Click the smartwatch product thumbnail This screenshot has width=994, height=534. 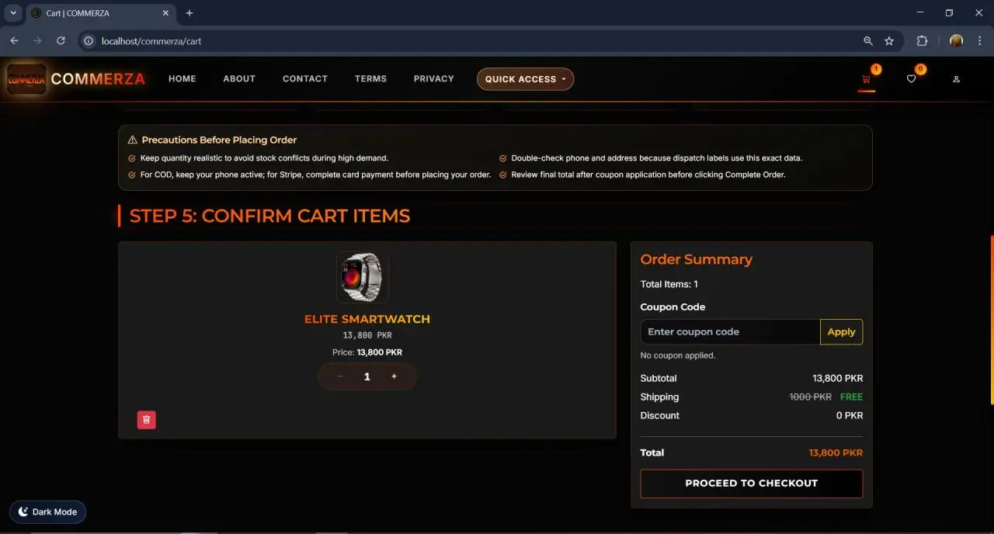coord(363,277)
